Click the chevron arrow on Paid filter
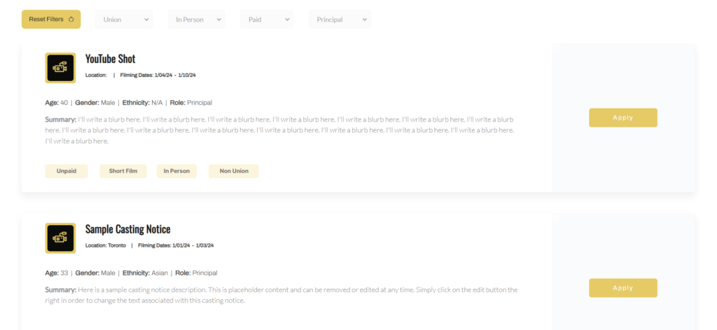Screen dimensions: 717x330 pos(287,20)
